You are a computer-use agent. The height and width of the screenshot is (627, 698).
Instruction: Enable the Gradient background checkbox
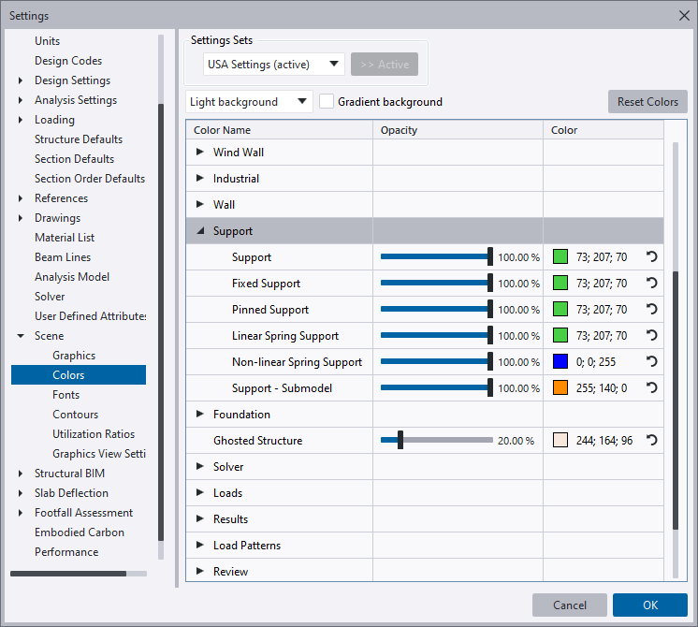[327, 101]
